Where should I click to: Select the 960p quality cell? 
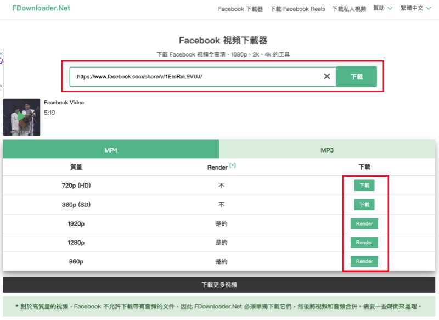(x=76, y=261)
